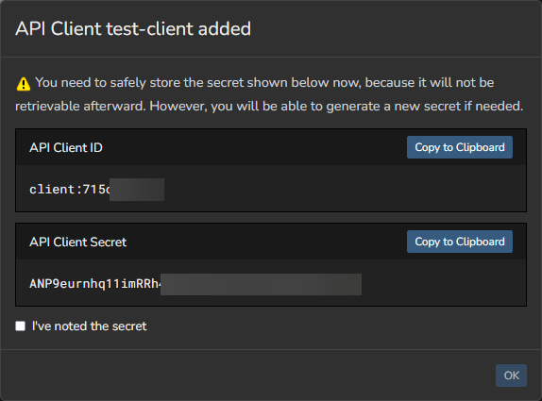Click the warning message about storing the secret
This screenshot has width=542, height=401.
(x=270, y=94)
